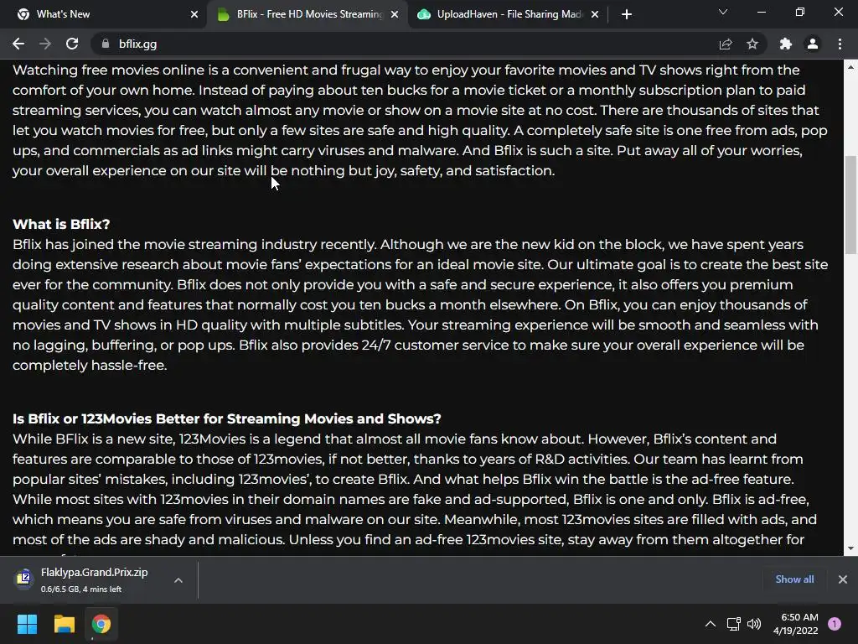Click the page scrollbar thumb
The height and width of the screenshot is (644, 858).
click(850, 205)
